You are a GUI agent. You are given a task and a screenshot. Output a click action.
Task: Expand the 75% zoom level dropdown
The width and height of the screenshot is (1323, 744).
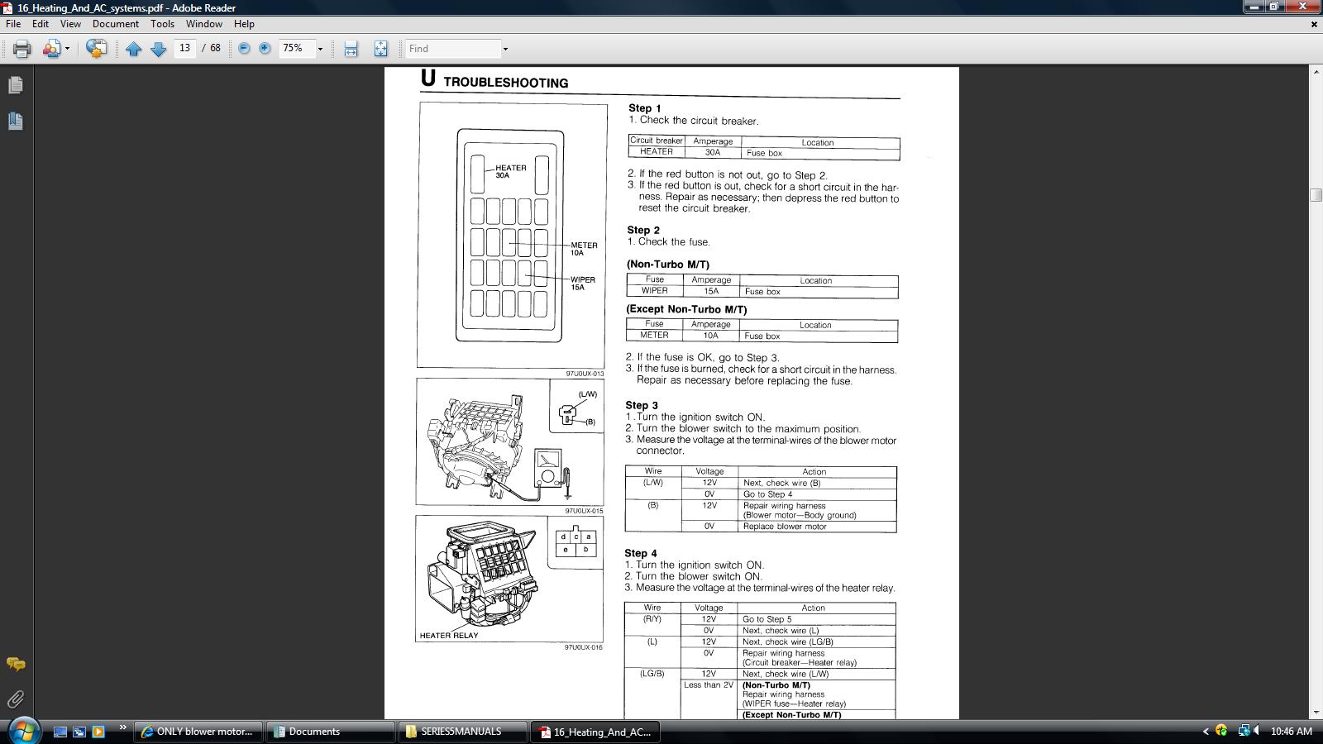coord(320,49)
